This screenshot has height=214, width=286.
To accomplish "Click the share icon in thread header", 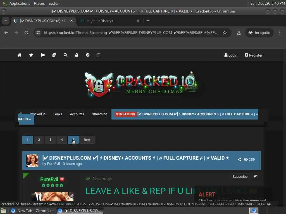I will 239,160.
